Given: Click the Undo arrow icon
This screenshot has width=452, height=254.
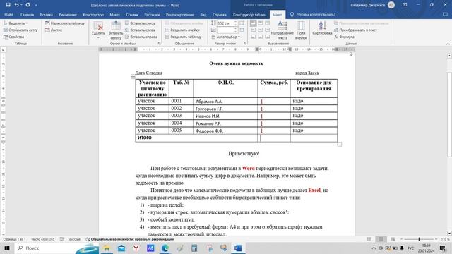Looking at the screenshot, I should tap(17, 5).
